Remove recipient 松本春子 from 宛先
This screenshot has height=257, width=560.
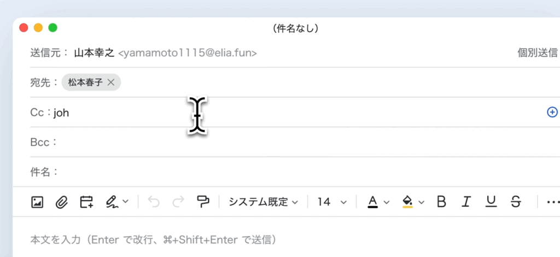(111, 83)
